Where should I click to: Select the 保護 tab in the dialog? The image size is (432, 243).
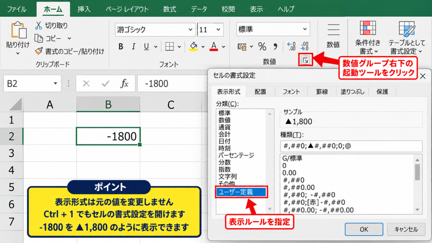pos(382,91)
